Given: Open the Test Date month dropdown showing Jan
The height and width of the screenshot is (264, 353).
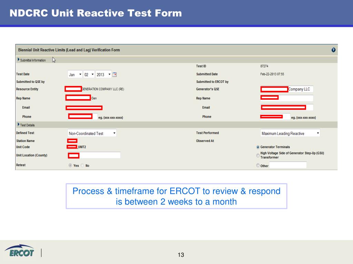Looking at the screenshot, I should coord(75,75).
